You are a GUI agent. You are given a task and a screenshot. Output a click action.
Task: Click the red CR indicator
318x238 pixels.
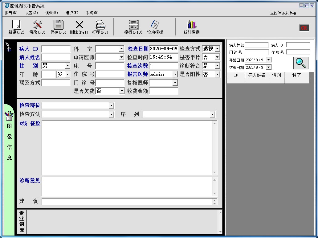(304, 28)
